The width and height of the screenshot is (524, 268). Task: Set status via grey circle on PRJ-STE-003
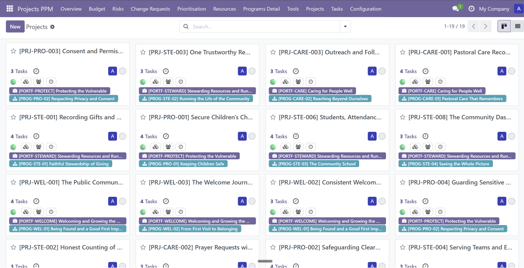(x=252, y=71)
